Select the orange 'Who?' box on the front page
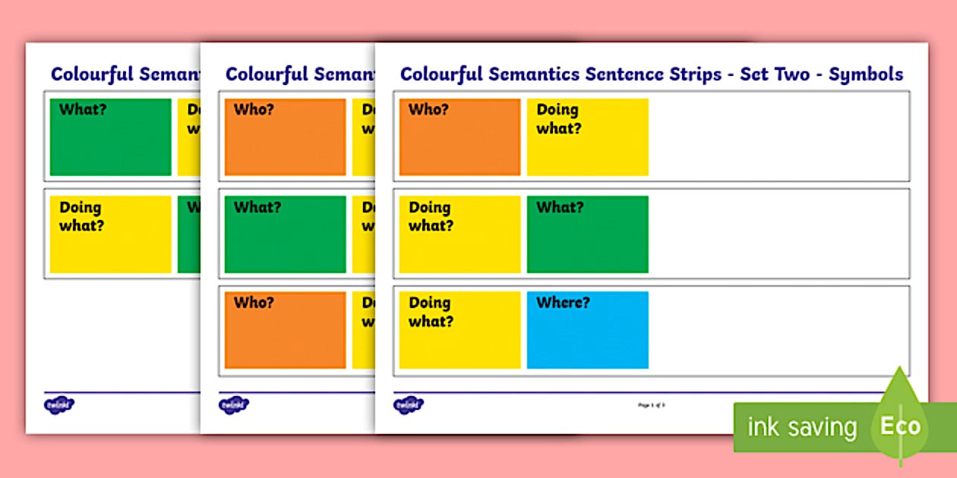 click(460, 137)
